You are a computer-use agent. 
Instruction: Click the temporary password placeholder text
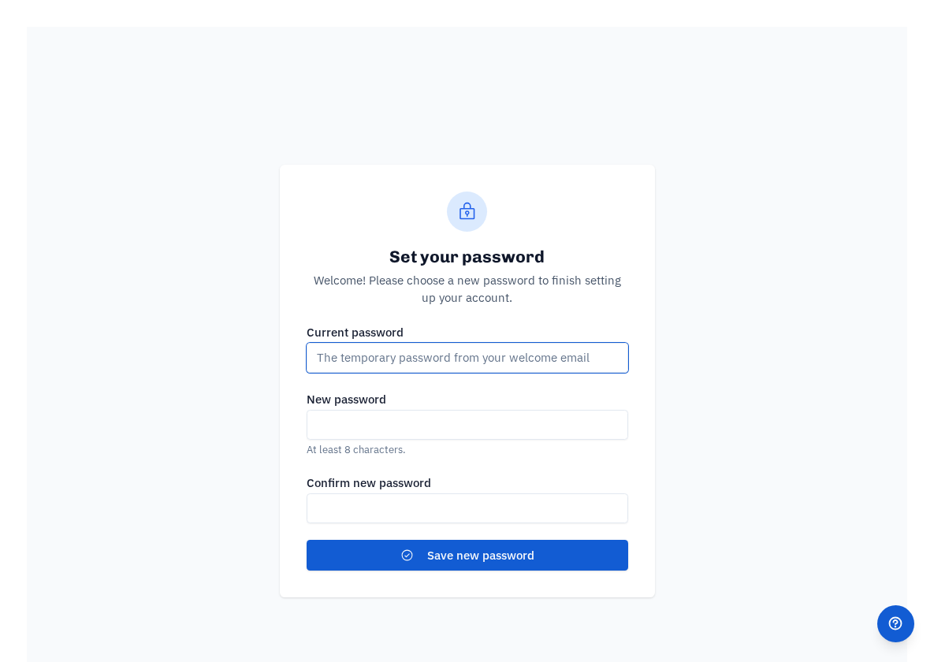click(x=452, y=358)
